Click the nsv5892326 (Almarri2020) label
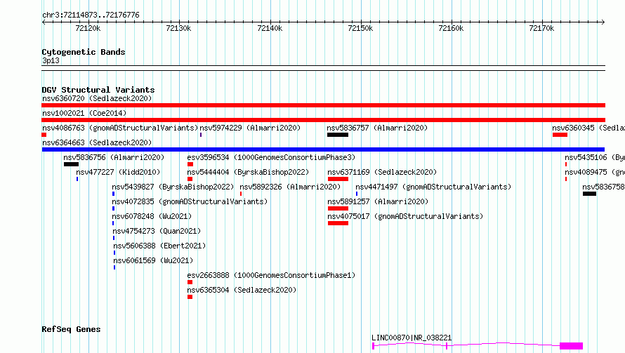 coord(290,187)
